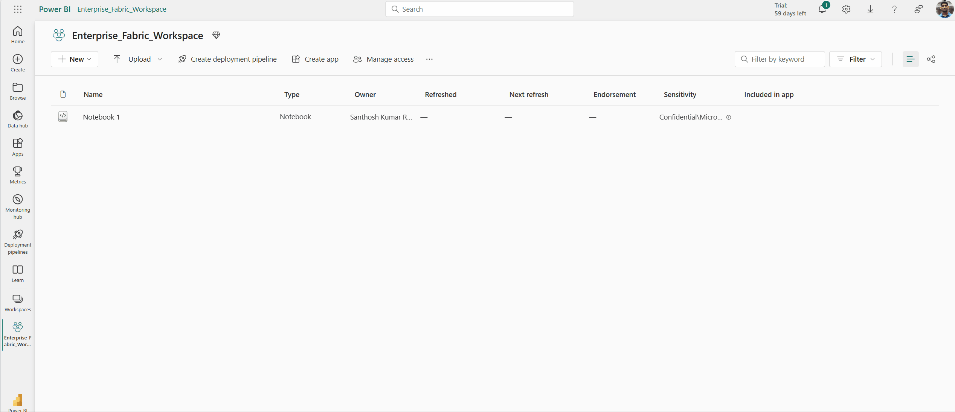Open Monitoring hub section
The height and width of the screenshot is (412, 955).
18,207
